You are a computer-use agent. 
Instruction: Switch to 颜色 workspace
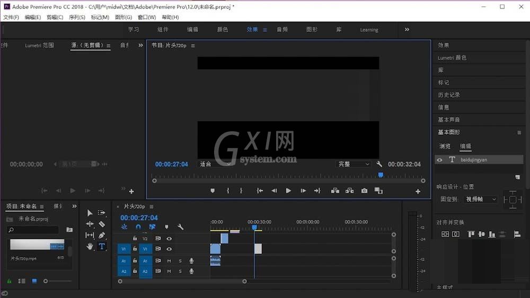point(223,30)
